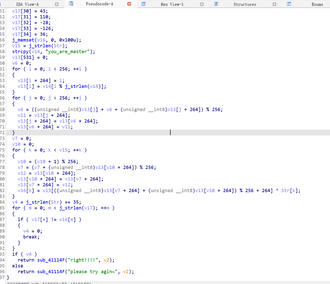Click the else keyword
This screenshot has height=284, width=330.
(x=18, y=266)
